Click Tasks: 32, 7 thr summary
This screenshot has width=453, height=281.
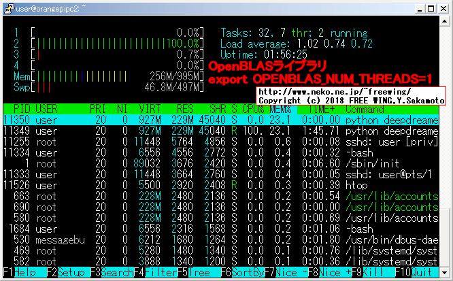click(x=294, y=33)
